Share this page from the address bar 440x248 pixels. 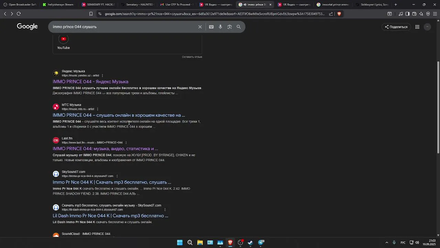331,14
